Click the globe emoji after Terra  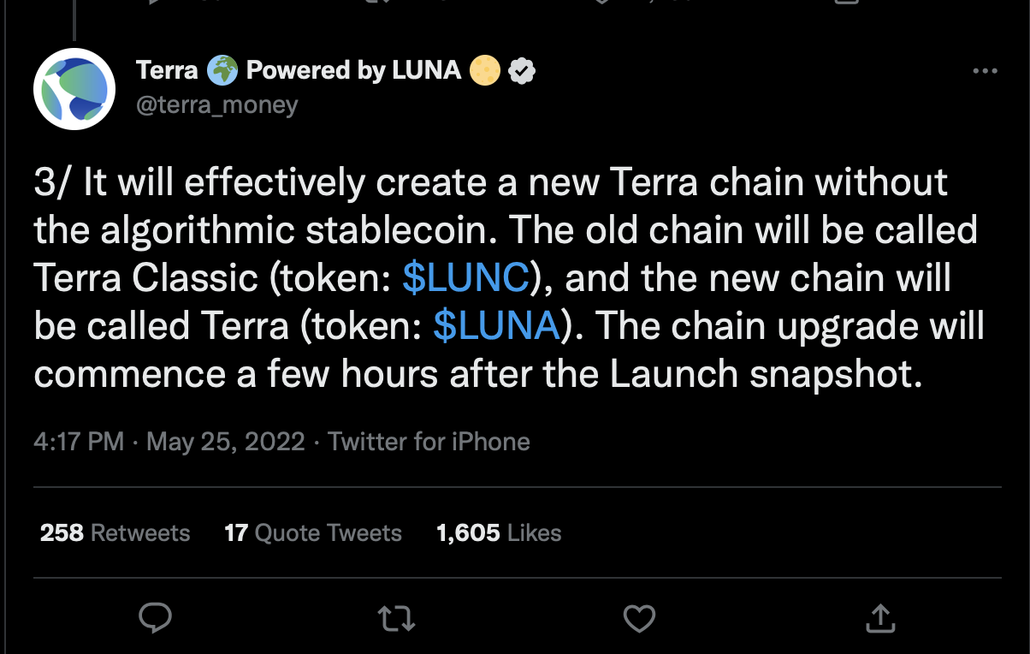pyautogui.click(x=222, y=70)
